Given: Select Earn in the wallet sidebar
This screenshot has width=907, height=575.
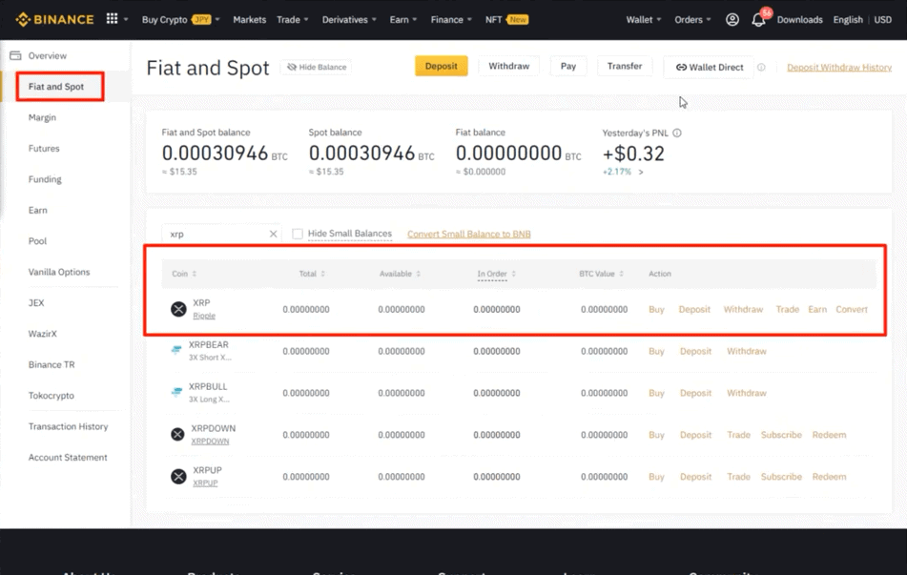Looking at the screenshot, I should point(37,210).
